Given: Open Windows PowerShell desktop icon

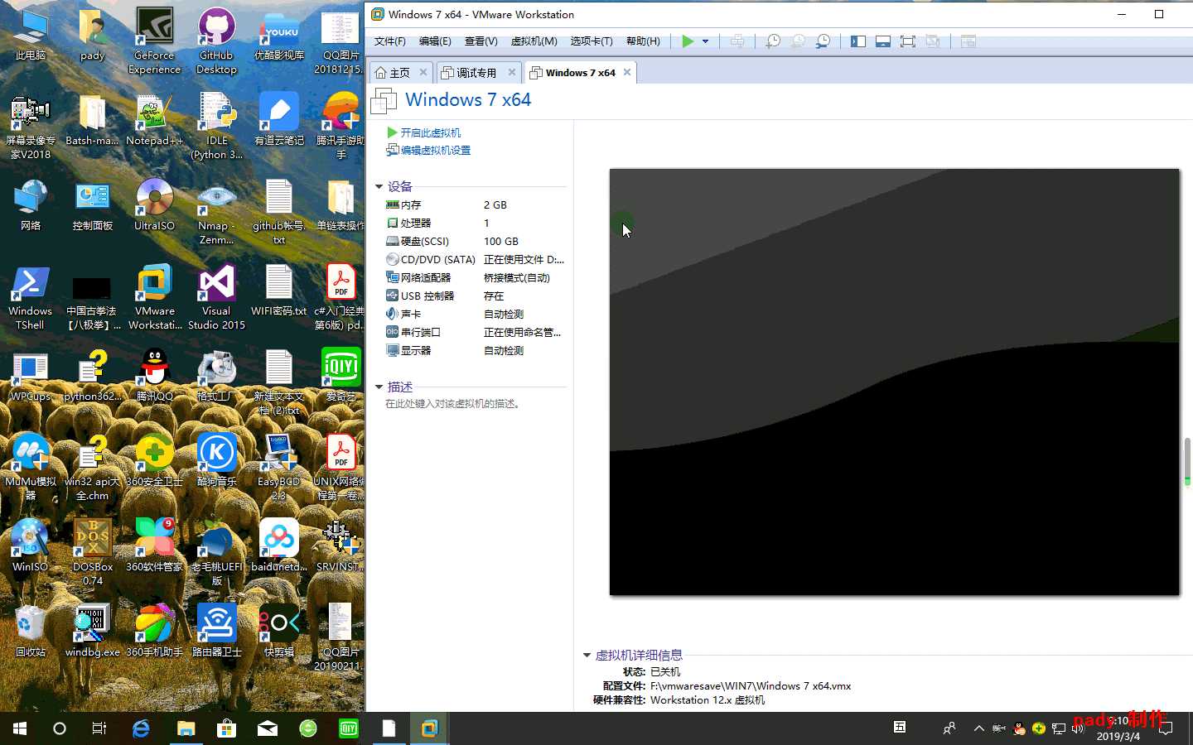Looking at the screenshot, I should point(30,297).
